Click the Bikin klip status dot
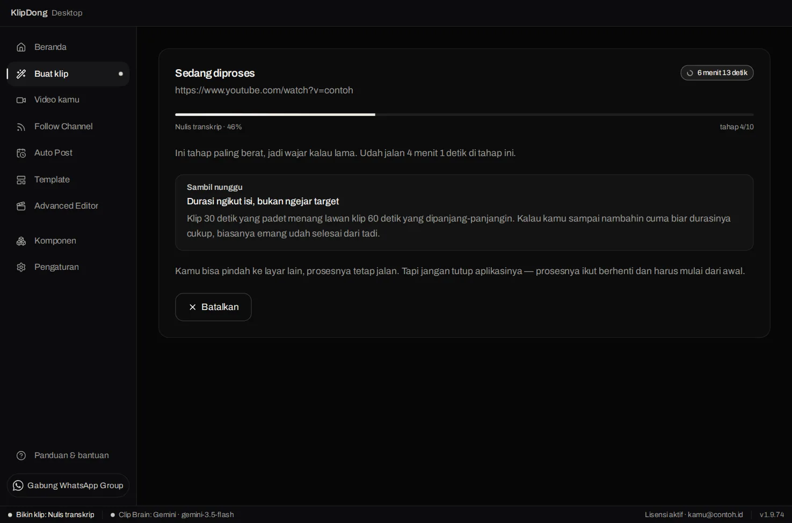 click(10, 515)
